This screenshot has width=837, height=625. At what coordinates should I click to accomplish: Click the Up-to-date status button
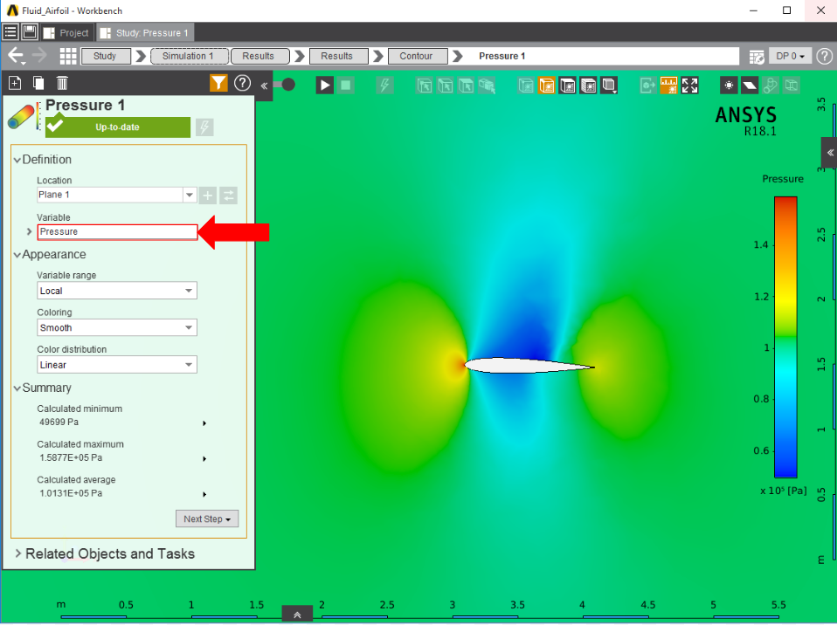click(117, 127)
